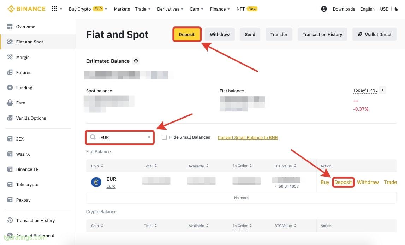405x245 pixels.
Task: Open Markets menu item
Action: (122, 9)
